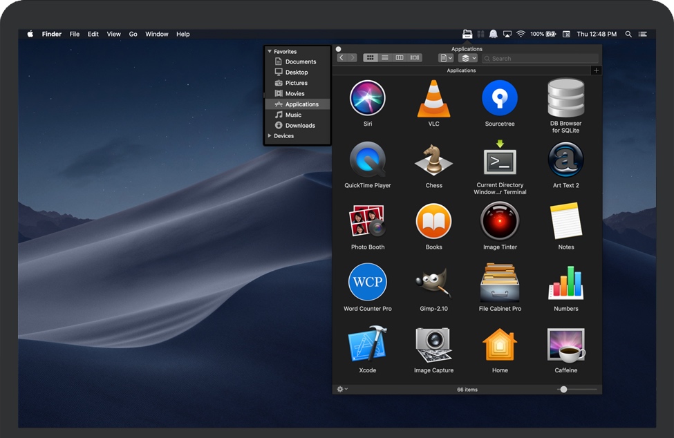Add a new tab with plus button
Image resolution: width=674 pixels, height=438 pixels.
[596, 70]
